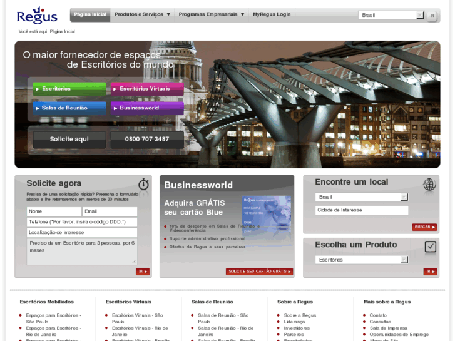This screenshot has width=455, height=341.
Task: Open Salas de Reunião - Rio de Janeiro link
Action: pyautogui.click(x=226, y=331)
